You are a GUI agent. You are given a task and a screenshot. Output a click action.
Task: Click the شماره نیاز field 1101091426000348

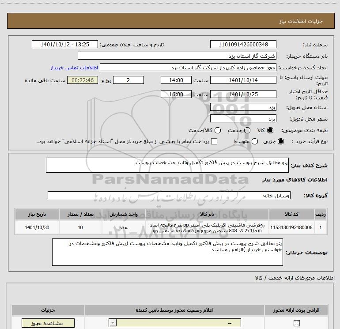click(x=243, y=44)
